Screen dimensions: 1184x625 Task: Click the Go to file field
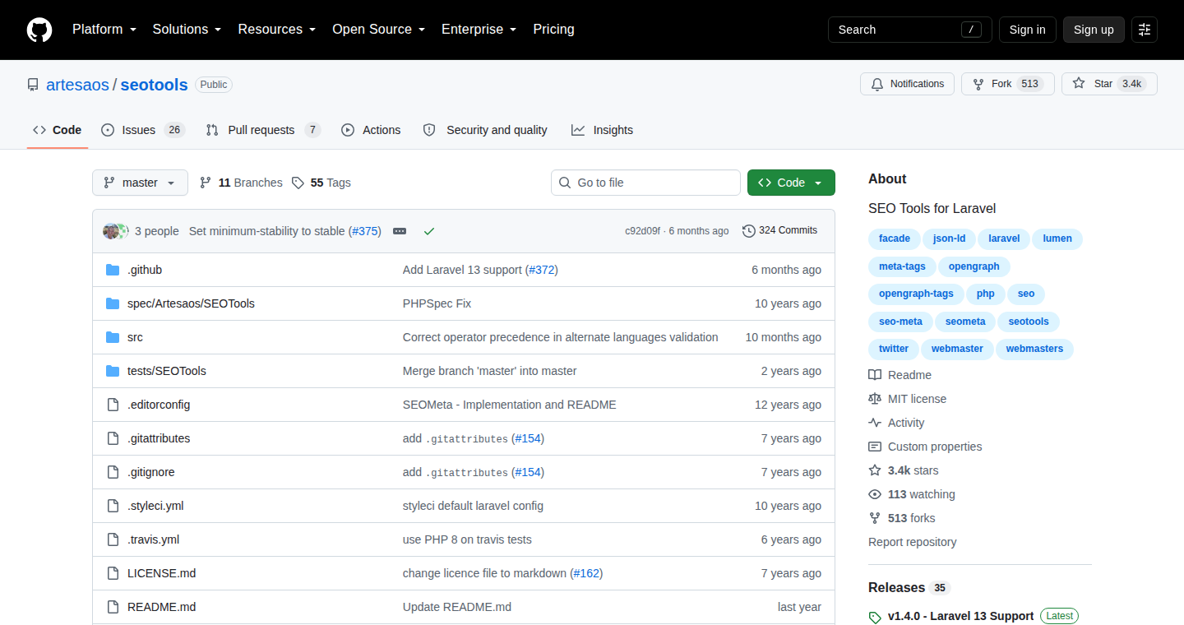click(x=645, y=183)
